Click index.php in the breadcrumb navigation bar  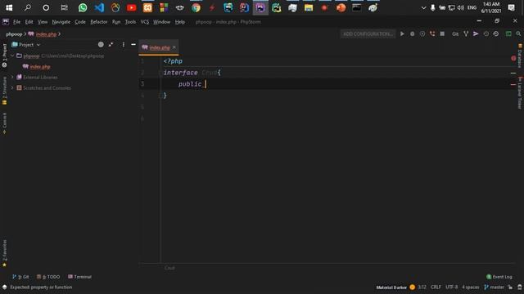[43, 34]
